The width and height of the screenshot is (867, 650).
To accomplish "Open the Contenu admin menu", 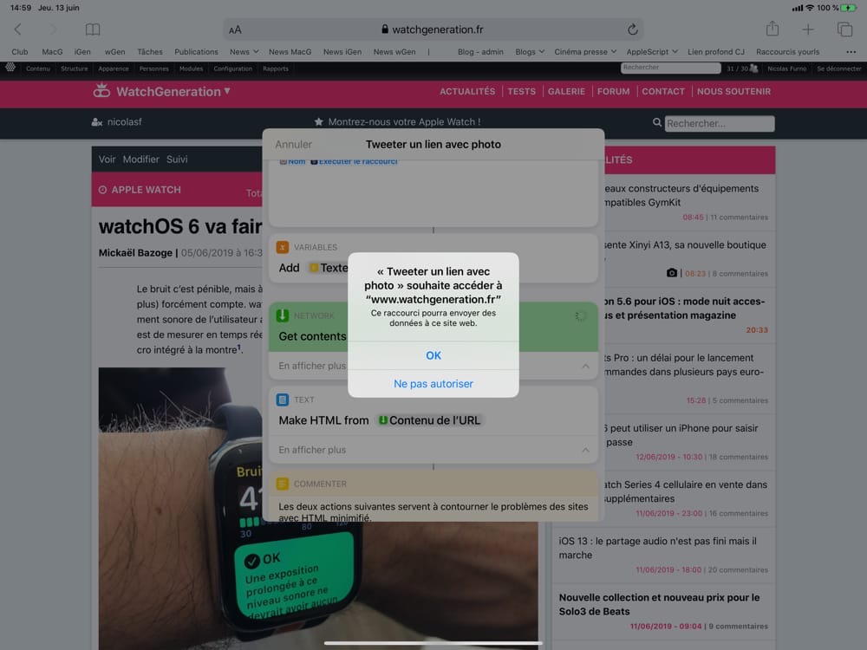I will [37, 68].
